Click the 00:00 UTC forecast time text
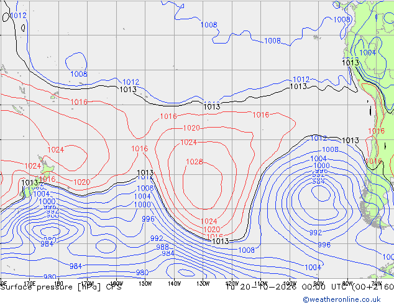 point(326,287)
